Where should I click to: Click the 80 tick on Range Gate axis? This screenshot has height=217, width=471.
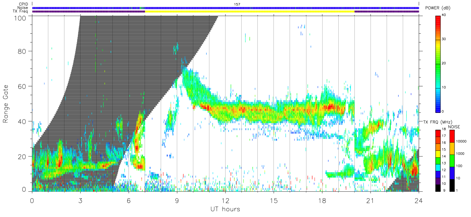(x=23, y=51)
